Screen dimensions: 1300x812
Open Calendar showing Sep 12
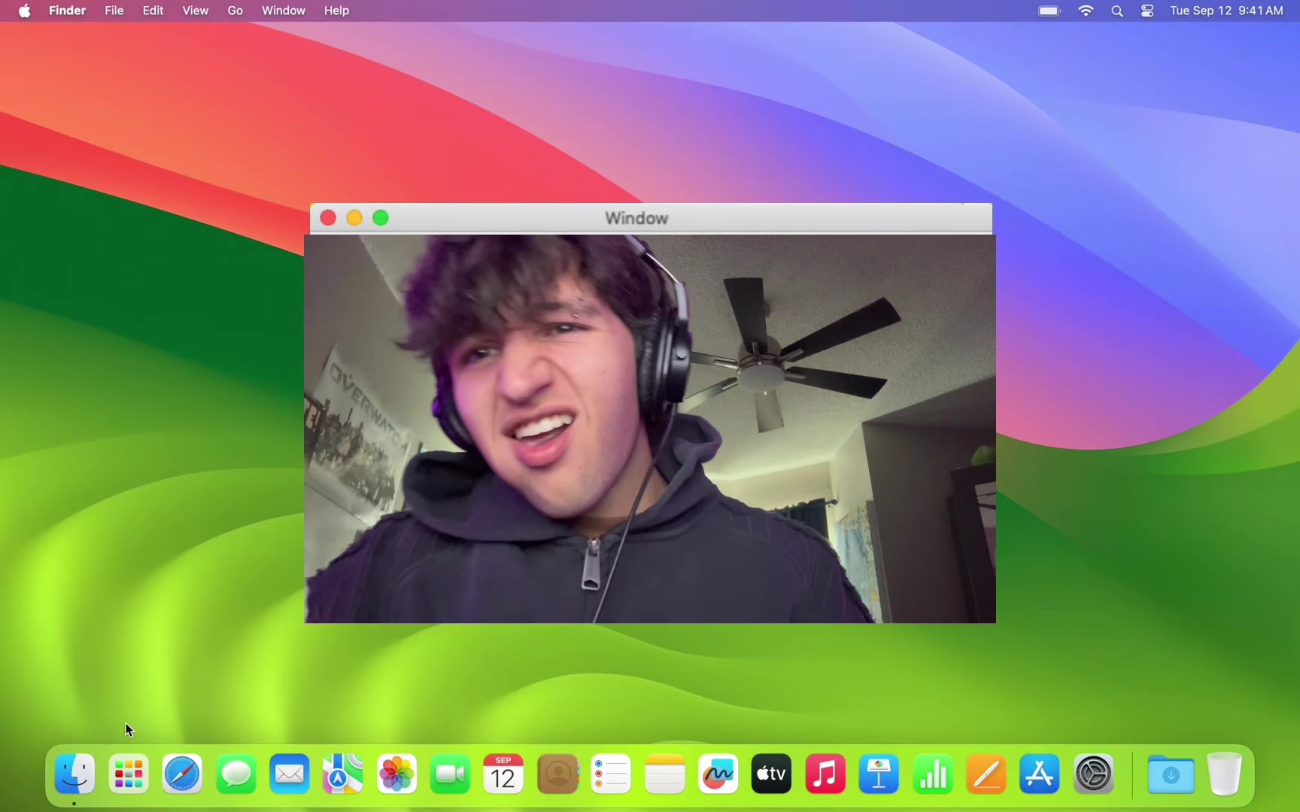coord(504,774)
